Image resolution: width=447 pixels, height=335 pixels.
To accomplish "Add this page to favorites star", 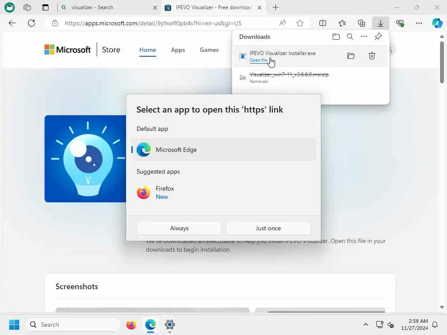I will tap(299, 23).
